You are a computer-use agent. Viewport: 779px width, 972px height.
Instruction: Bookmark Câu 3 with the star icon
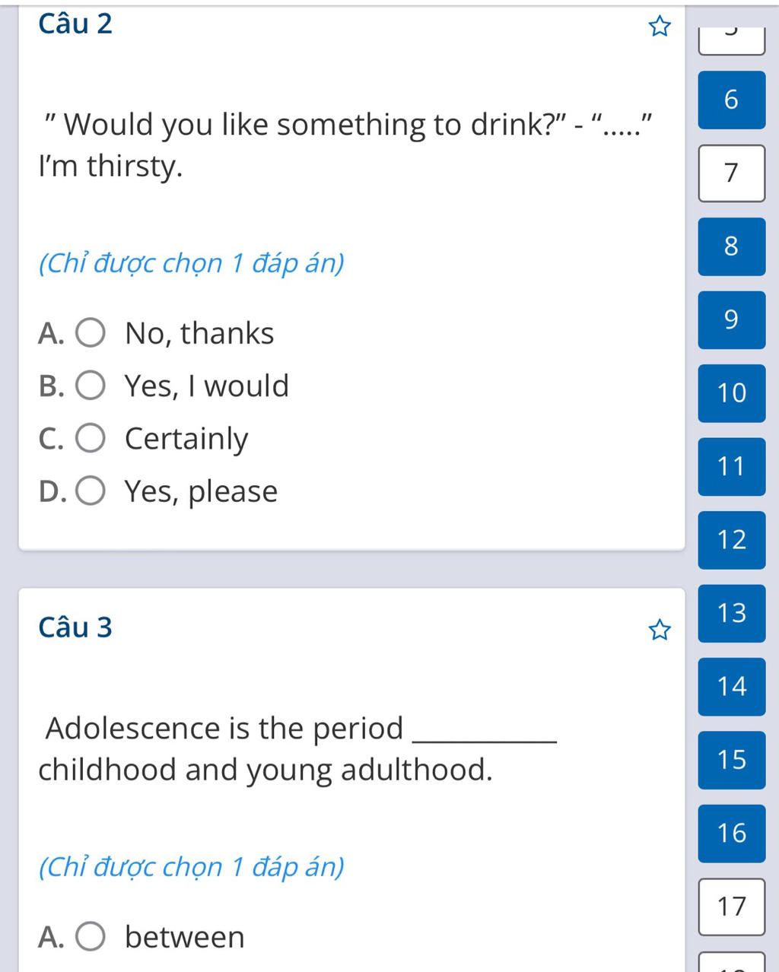(660, 630)
